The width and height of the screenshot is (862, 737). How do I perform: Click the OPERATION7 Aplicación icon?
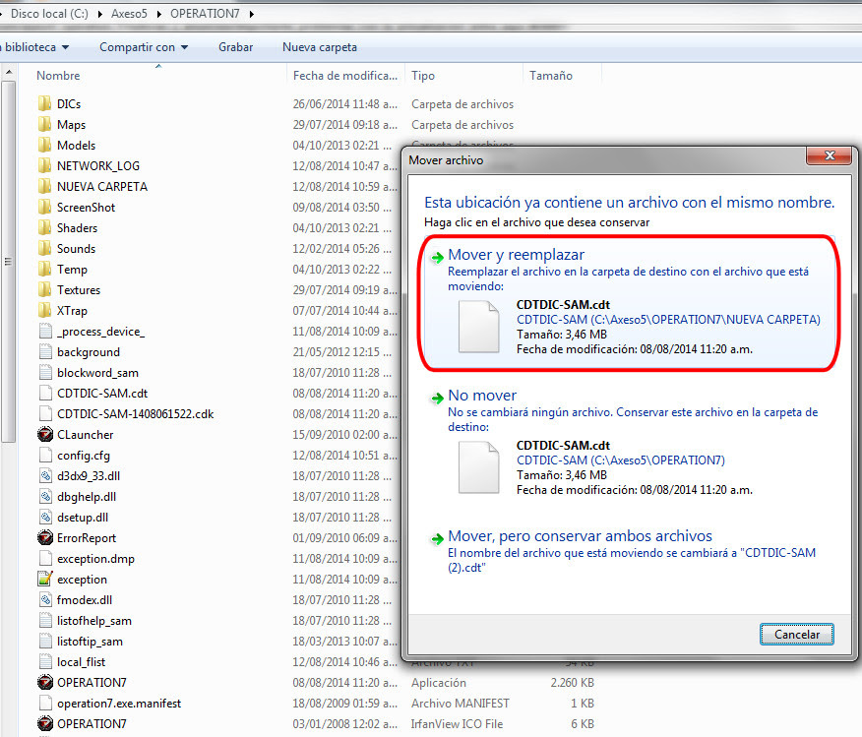tap(45, 682)
